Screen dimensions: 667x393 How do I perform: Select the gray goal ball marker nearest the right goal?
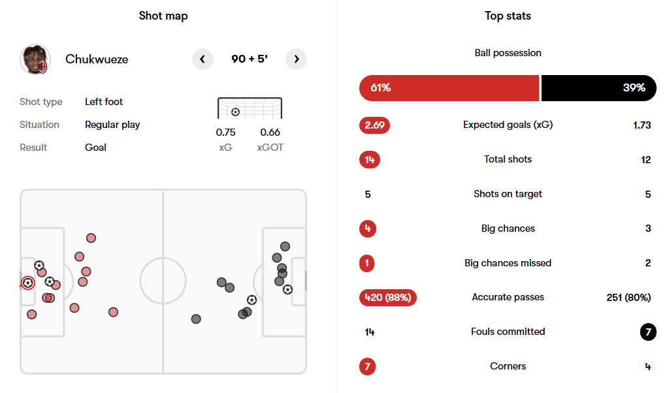coord(287,289)
